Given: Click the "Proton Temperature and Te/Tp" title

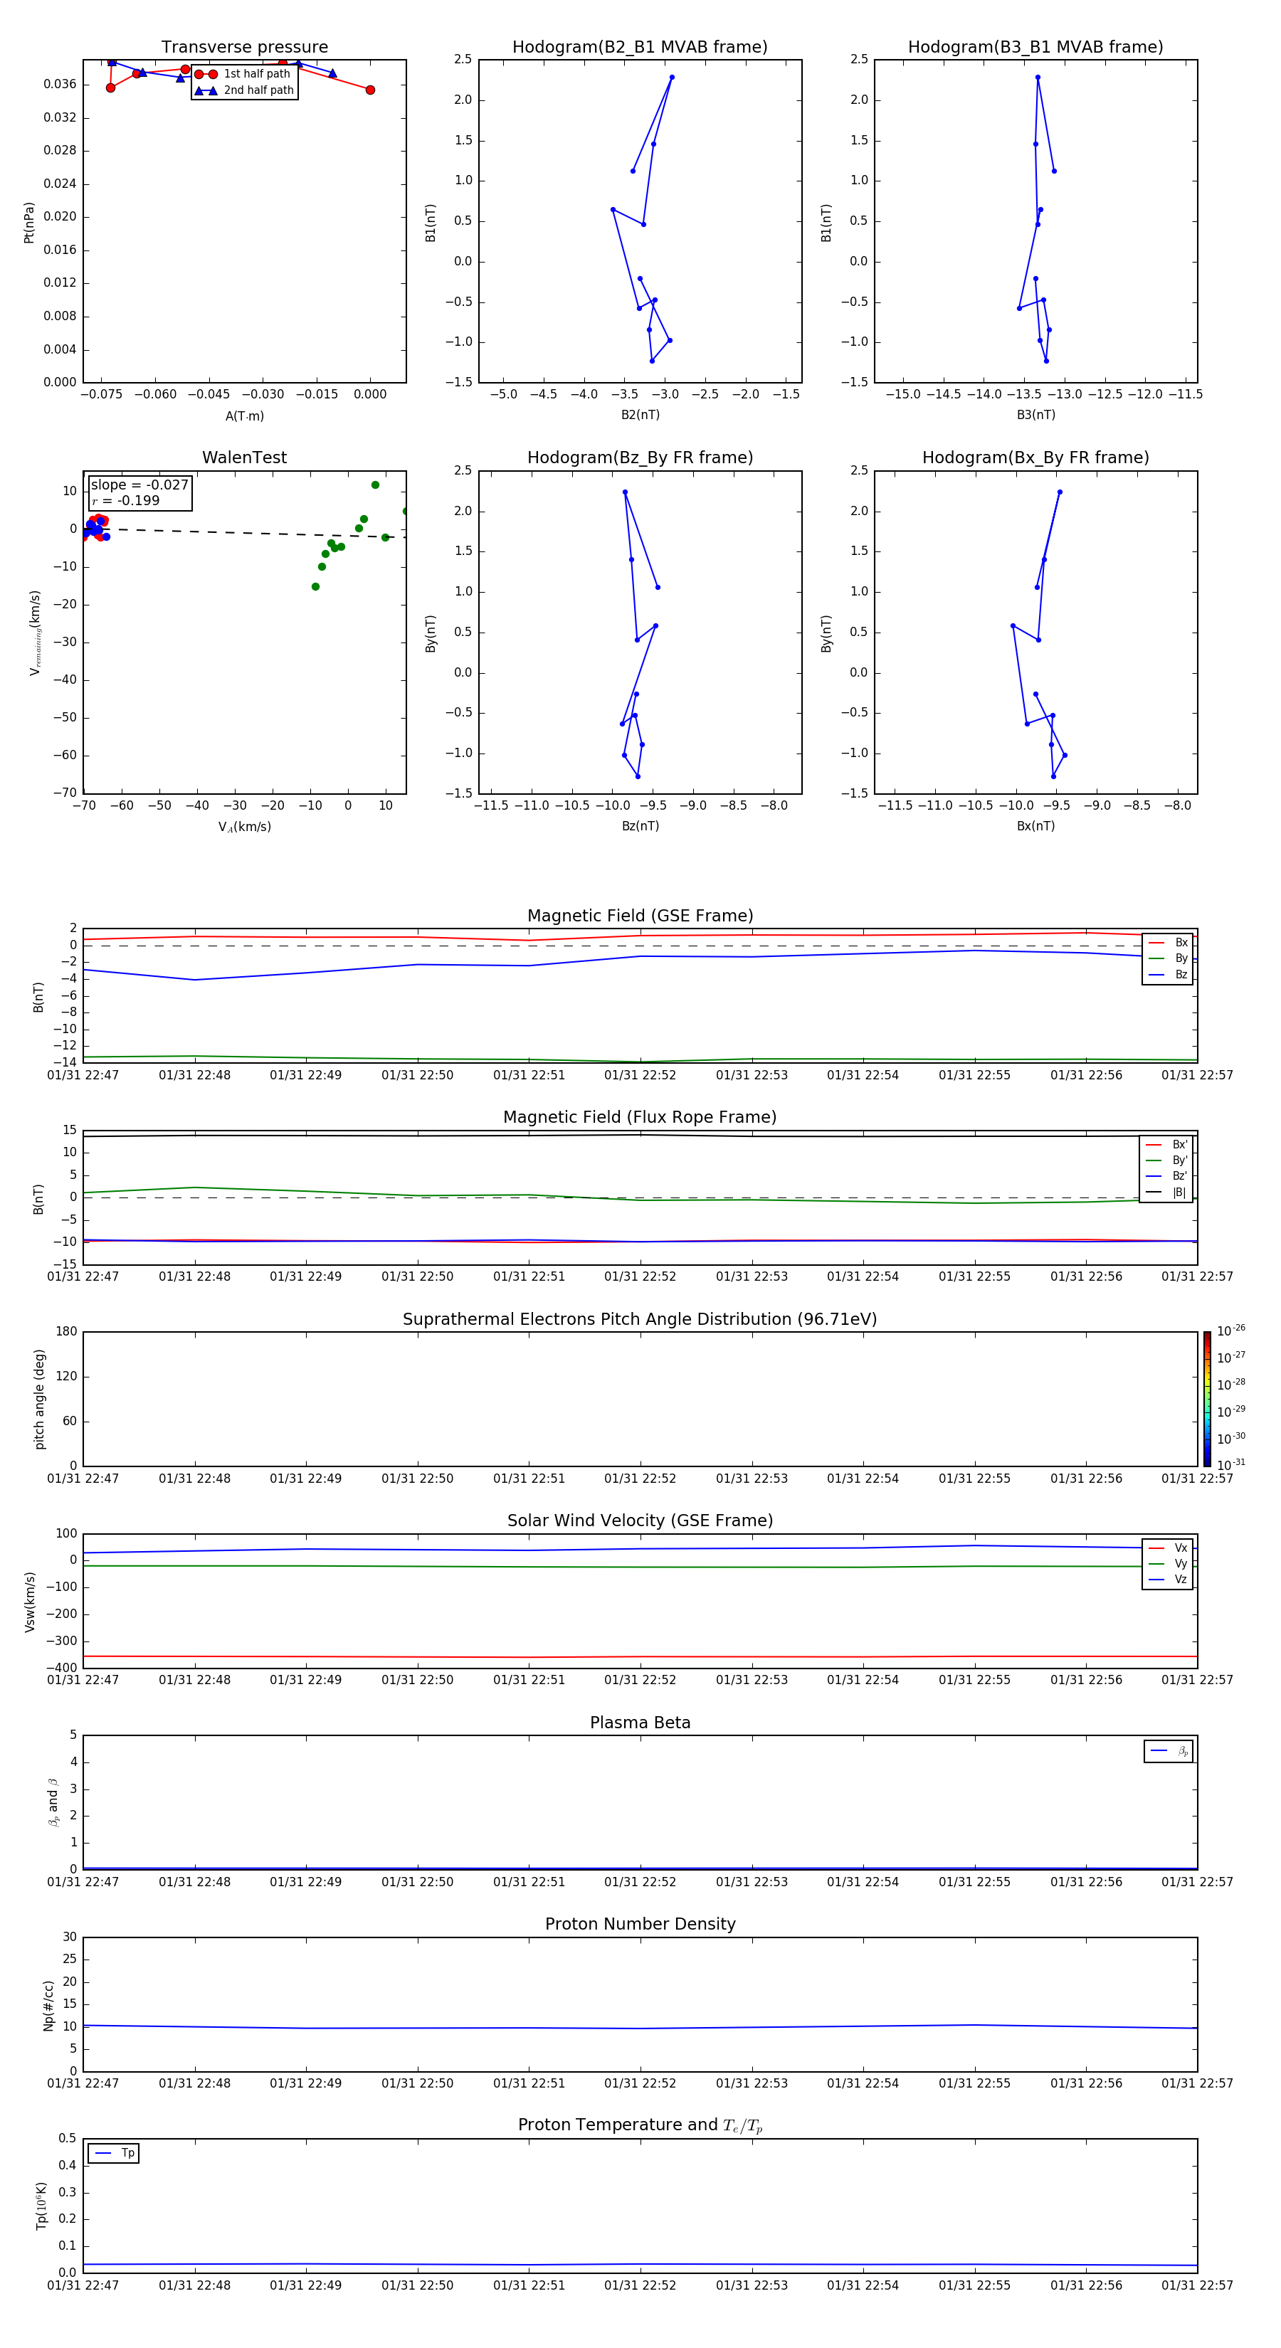Looking at the screenshot, I should coord(640,2125).
